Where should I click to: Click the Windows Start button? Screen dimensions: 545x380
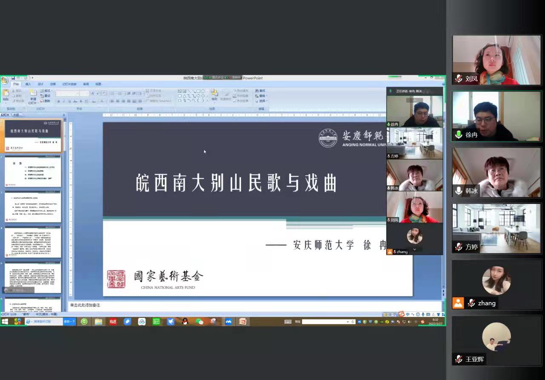5,322
